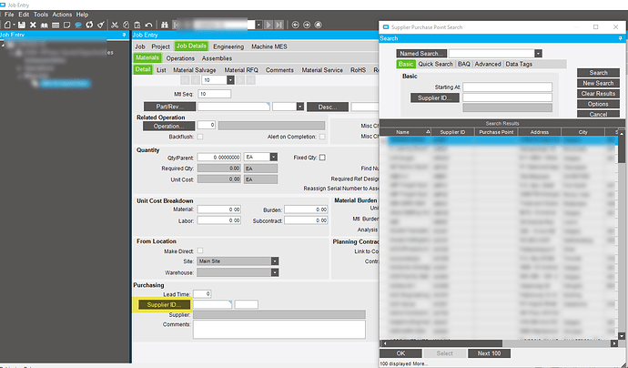Click the open-book toolbar icon after Delete
Image resolution: width=628 pixels, height=368 pixels.
point(44,25)
